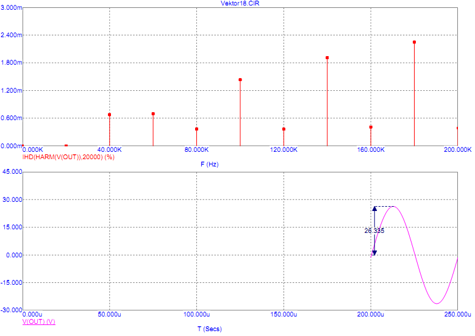This screenshot has height=336, width=475.
Task: Click the harmonic marker at 60 kHz
Action: pyautogui.click(x=153, y=113)
